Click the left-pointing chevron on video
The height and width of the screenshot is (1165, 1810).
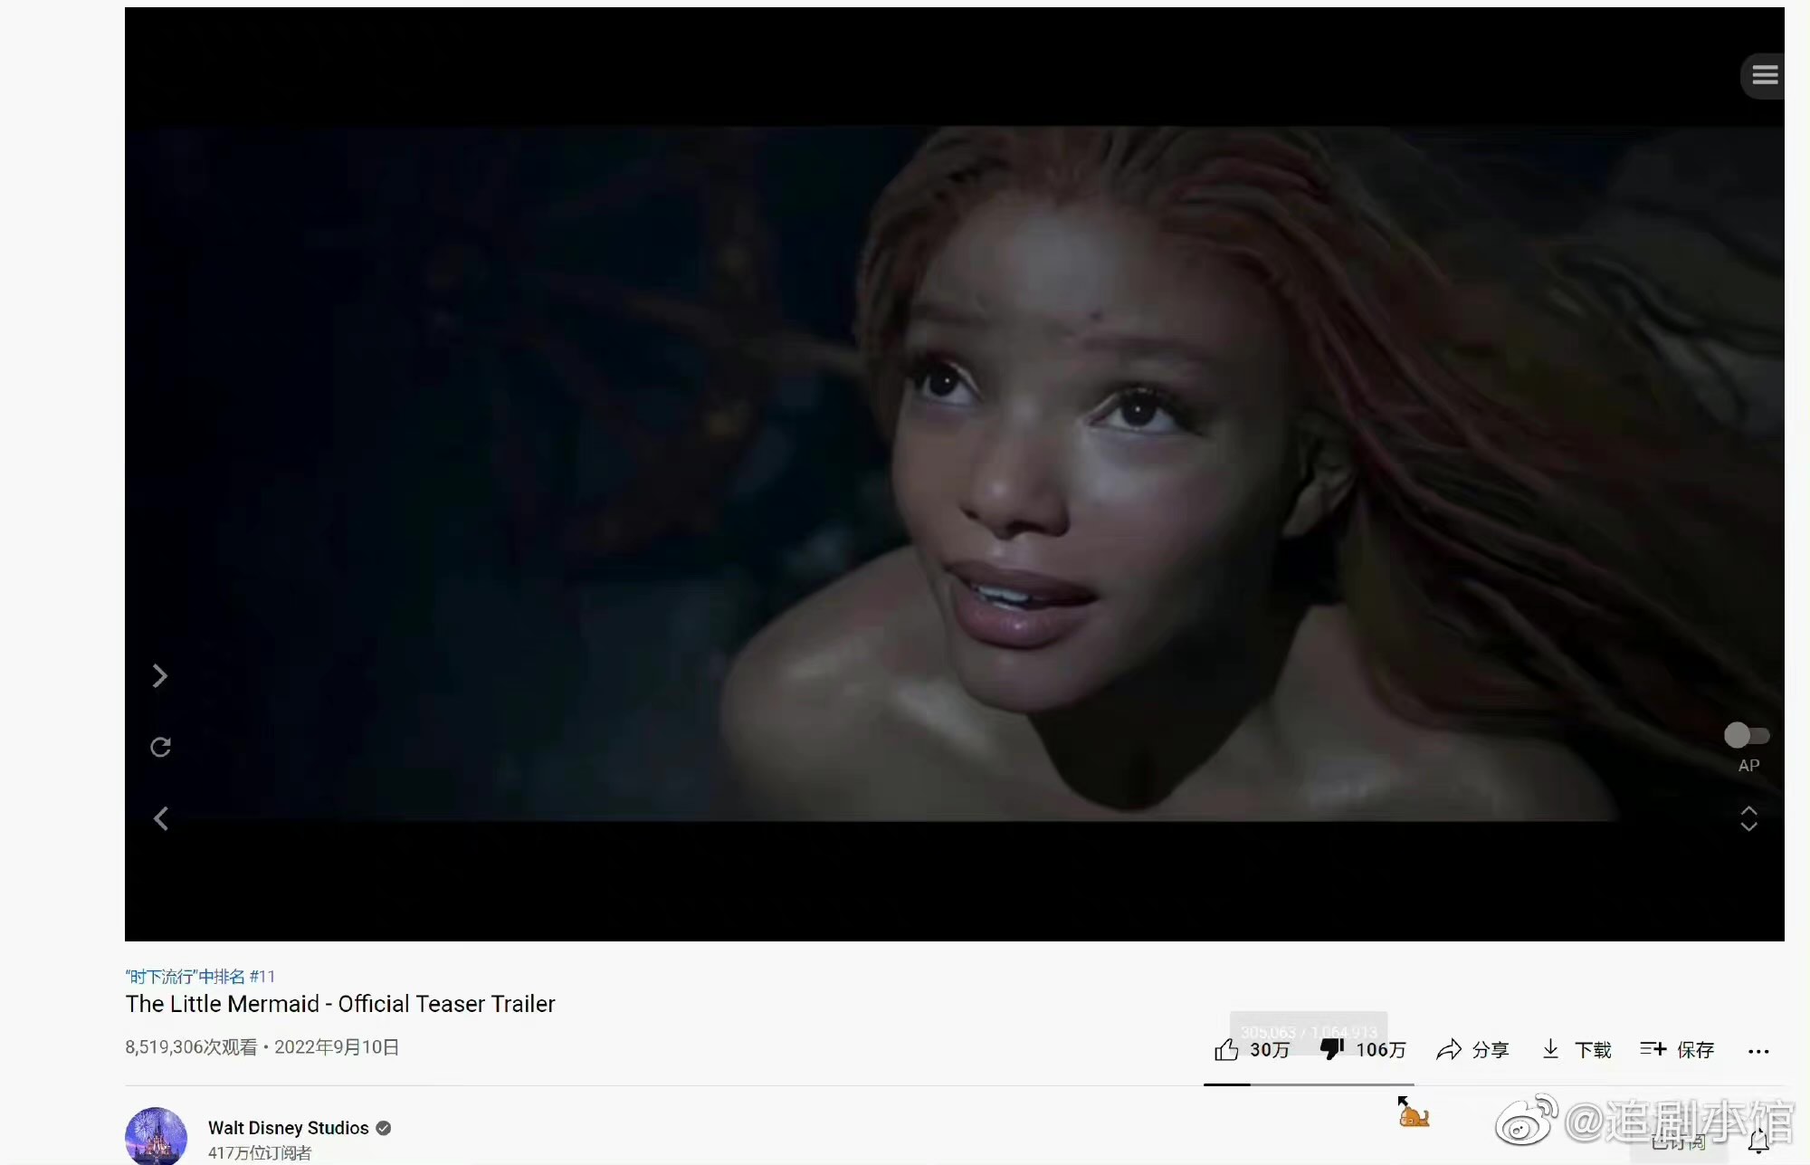pyautogui.click(x=160, y=818)
